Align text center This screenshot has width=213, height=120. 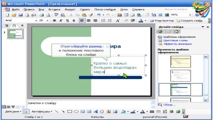(89, 21)
